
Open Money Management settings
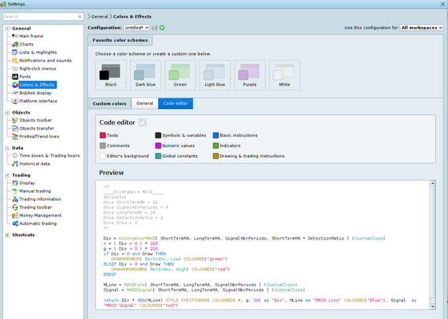40,215
